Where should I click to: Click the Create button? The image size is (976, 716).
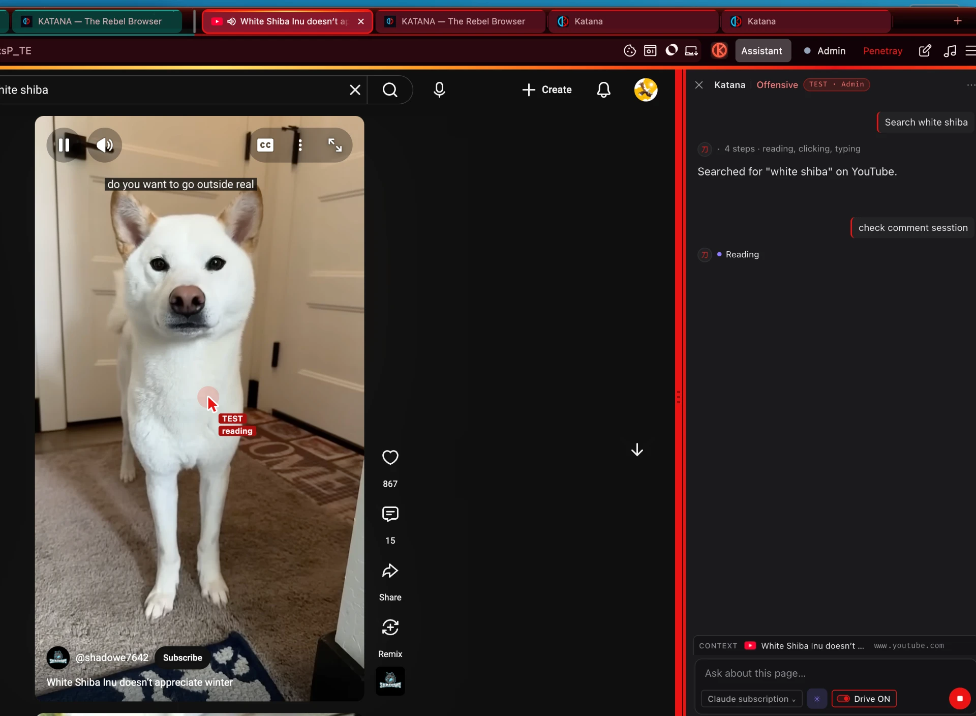coord(547,90)
